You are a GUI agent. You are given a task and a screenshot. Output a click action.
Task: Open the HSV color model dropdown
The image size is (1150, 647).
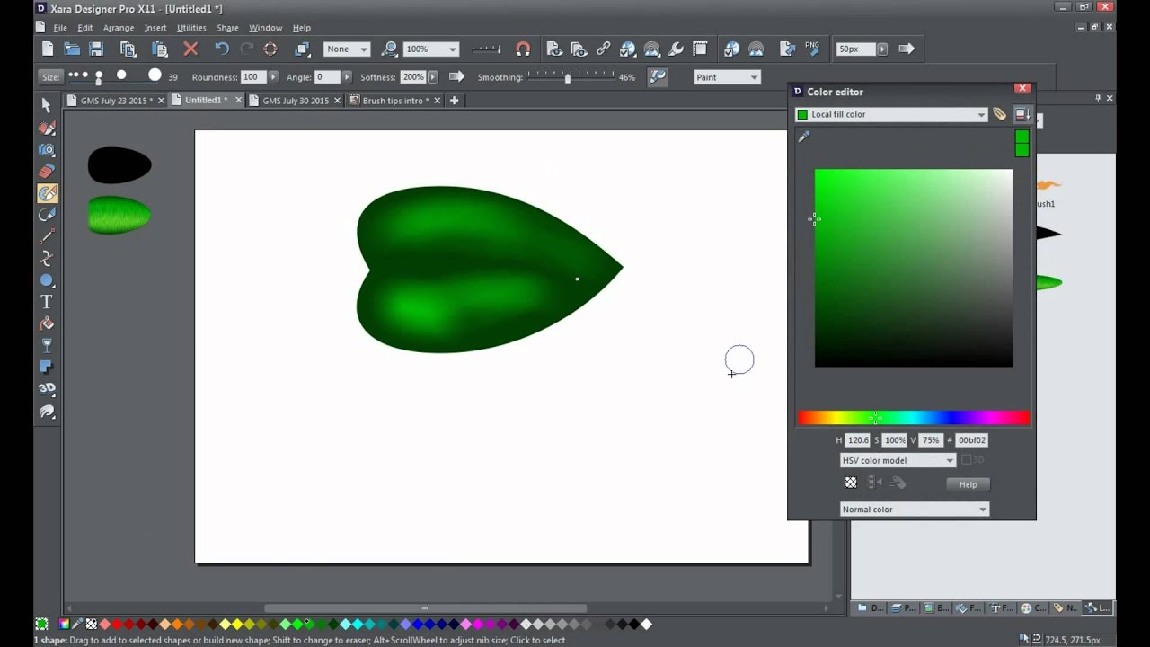pos(898,460)
